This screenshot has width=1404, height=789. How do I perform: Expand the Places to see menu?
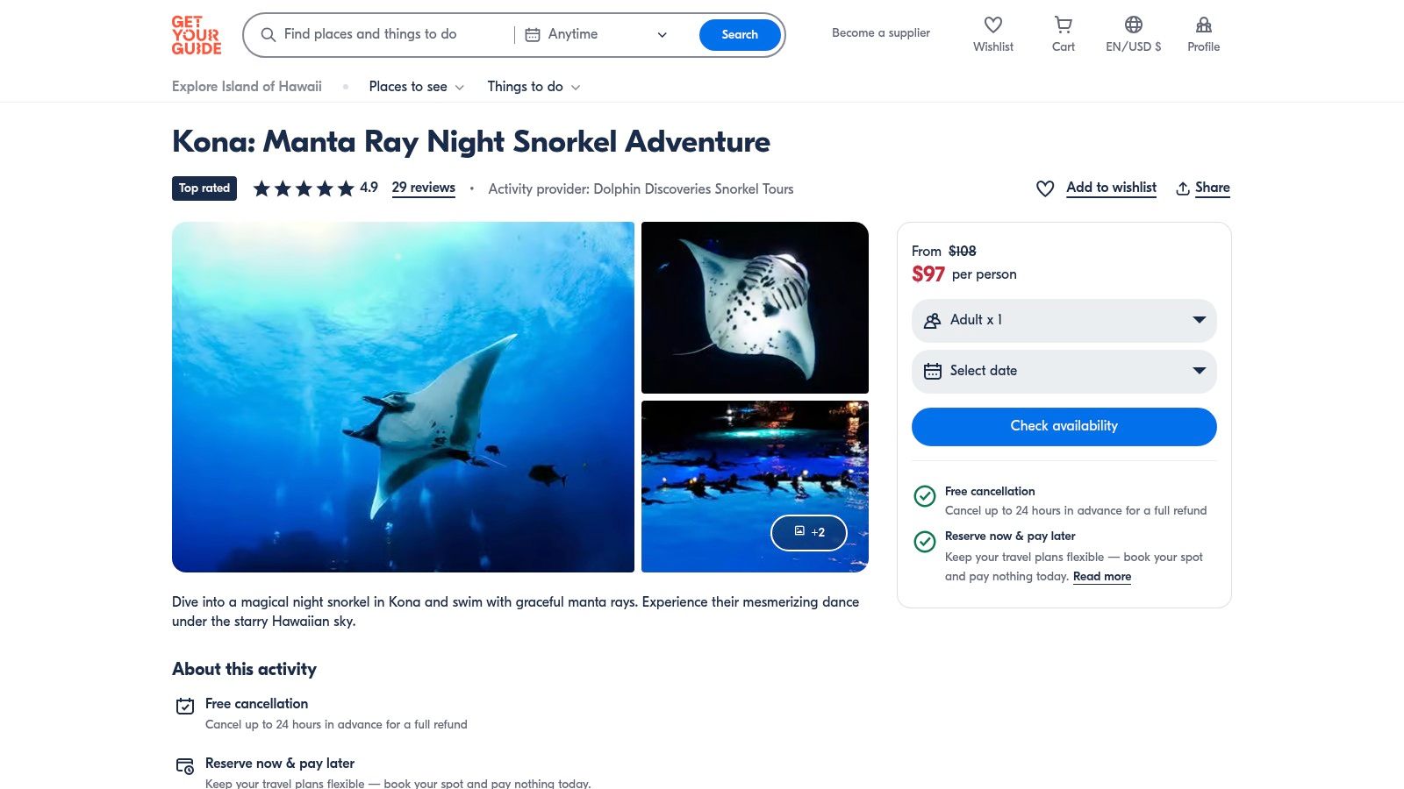tap(416, 87)
